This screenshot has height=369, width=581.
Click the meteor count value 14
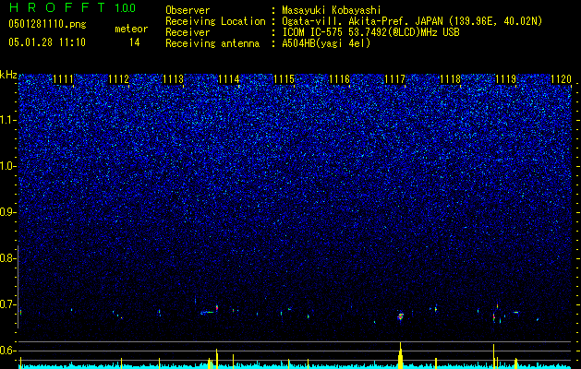pyautogui.click(x=134, y=42)
